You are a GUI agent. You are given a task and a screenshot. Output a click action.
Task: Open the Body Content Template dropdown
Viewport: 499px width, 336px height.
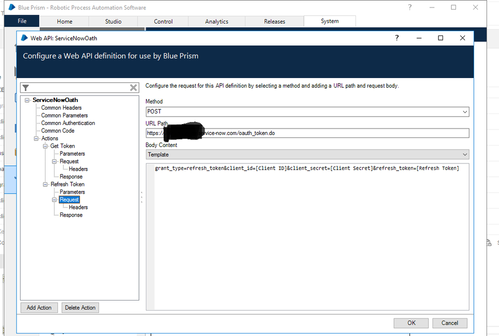pos(307,154)
